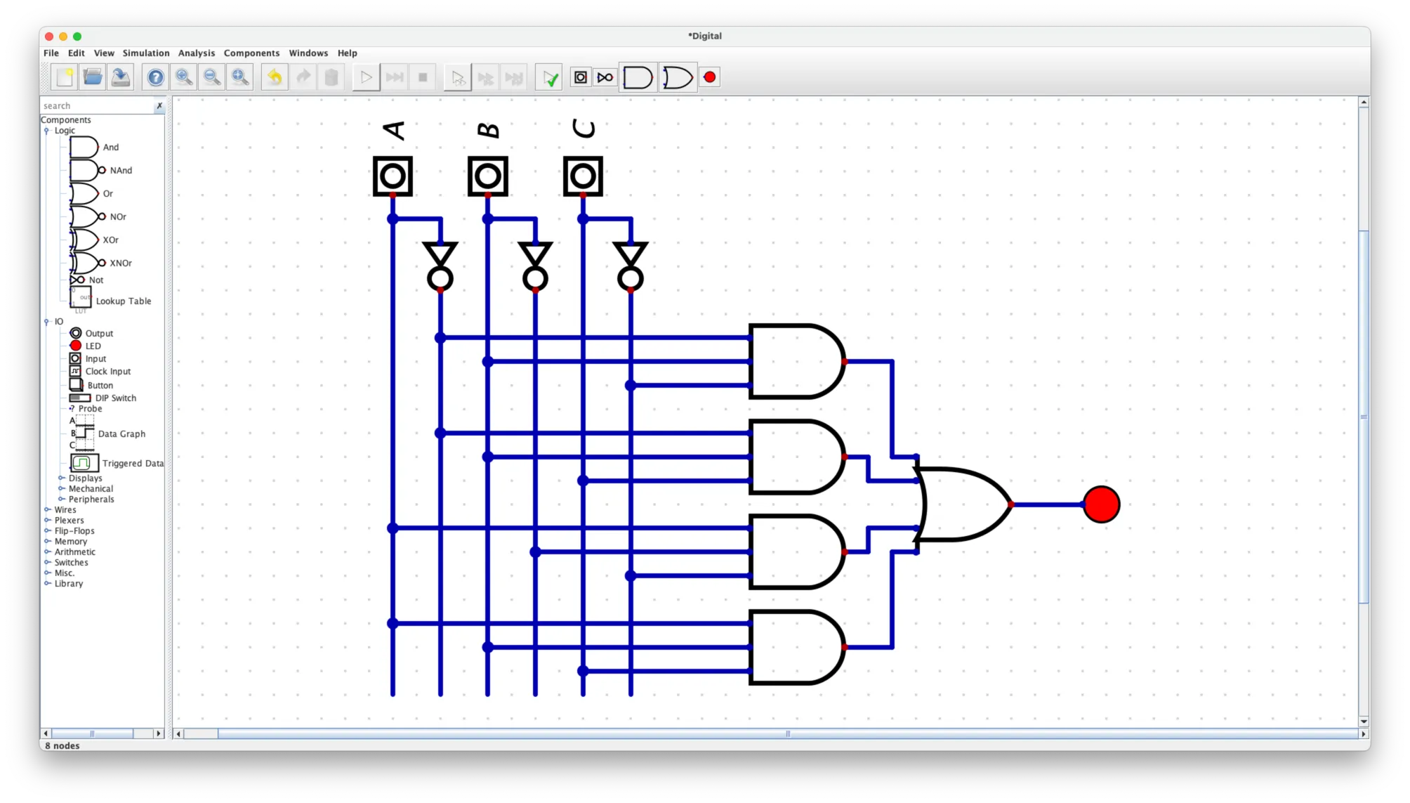Expand the Arithmetic category
This screenshot has height=803, width=1410.
[x=47, y=552]
